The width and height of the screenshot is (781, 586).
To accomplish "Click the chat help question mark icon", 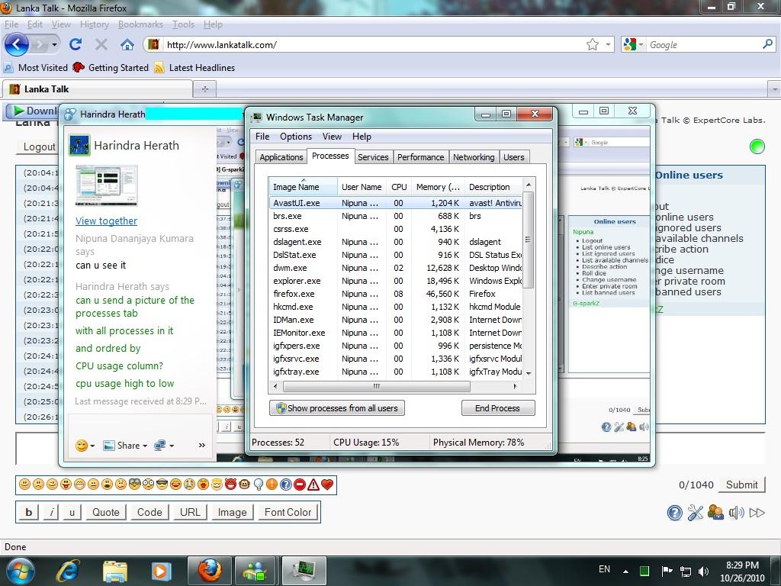I will (x=674, y=513).
